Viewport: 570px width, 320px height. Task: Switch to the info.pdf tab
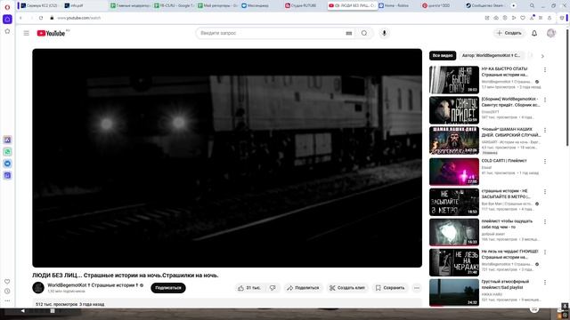[85, 6]
